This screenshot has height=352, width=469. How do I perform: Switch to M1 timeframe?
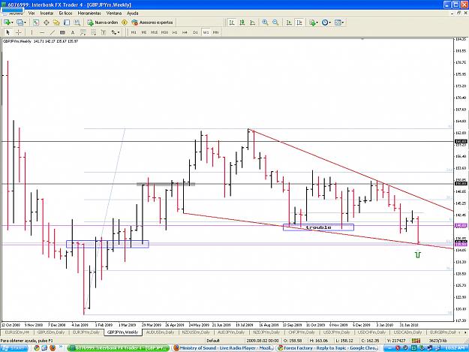pos(134,32)
